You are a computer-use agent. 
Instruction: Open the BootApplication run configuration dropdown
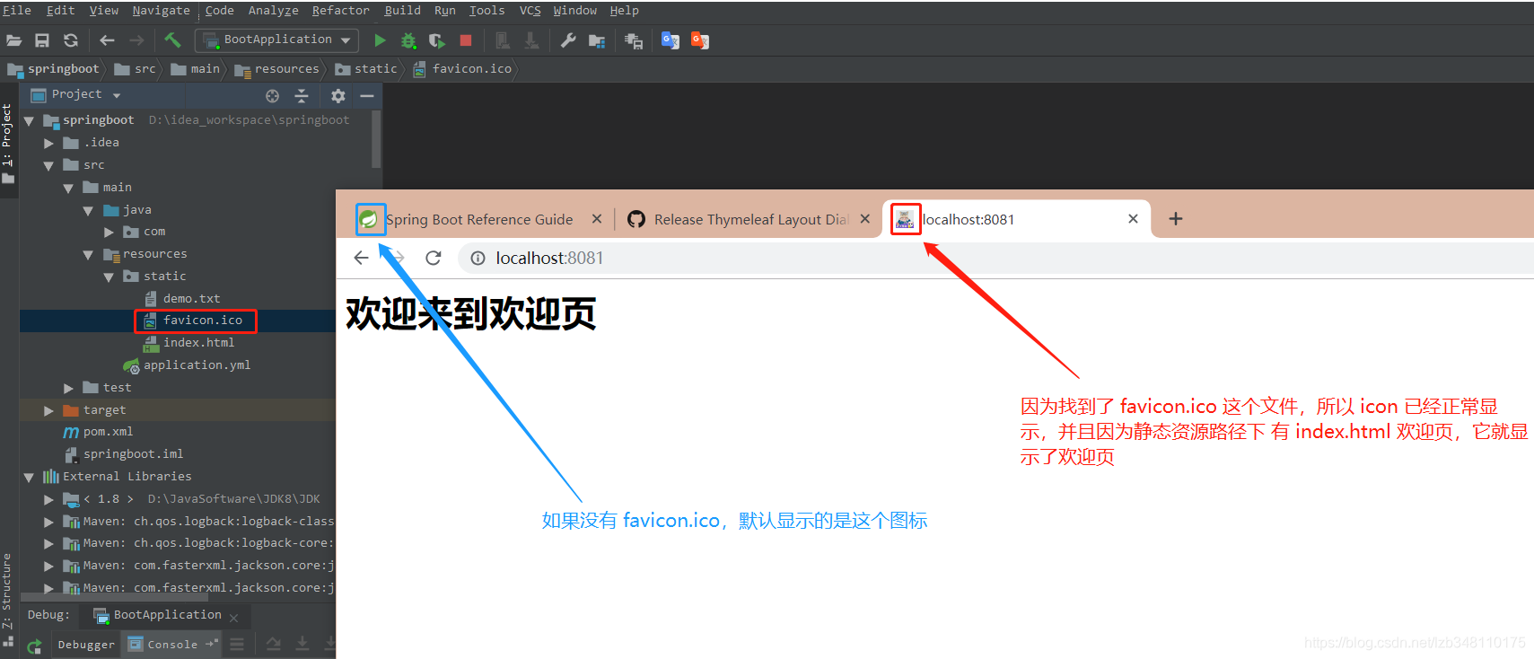[277, 40]
